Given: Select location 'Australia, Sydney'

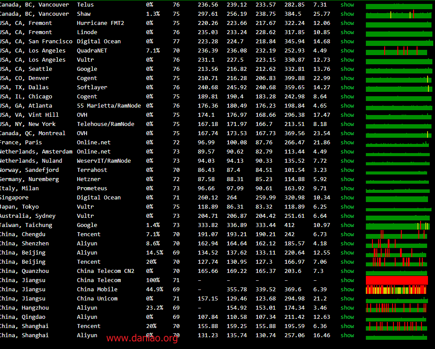Looking at the screenshot, I should [x=28, y=216].
